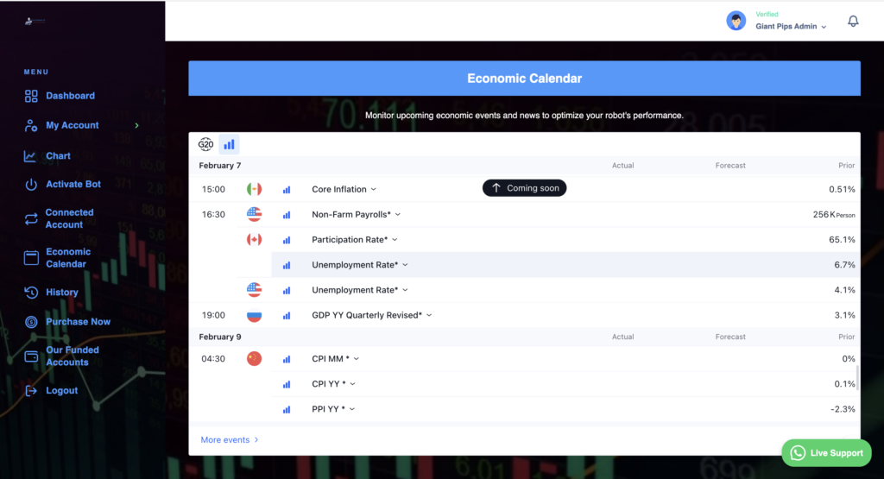Toggle the G20 countries filter

click(x=205, y=144)
